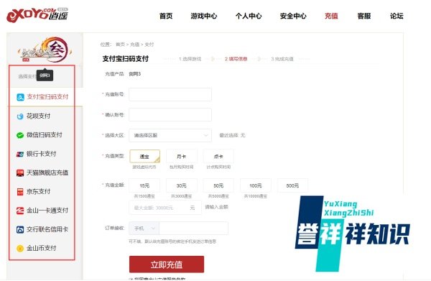431x281 pixels.
Task: Select the 100元 recharge amount
Action: 256,185
